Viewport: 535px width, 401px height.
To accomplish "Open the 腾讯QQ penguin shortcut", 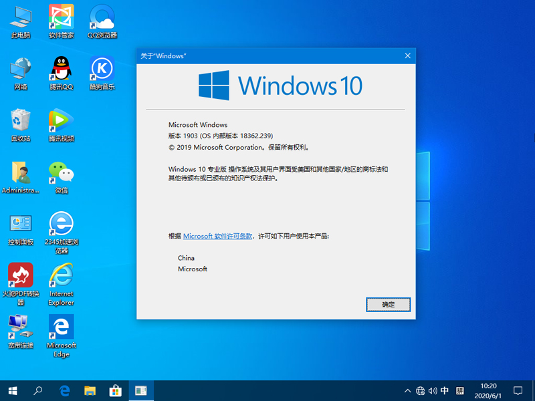I will pyautogui.click(x=62, y=73).
